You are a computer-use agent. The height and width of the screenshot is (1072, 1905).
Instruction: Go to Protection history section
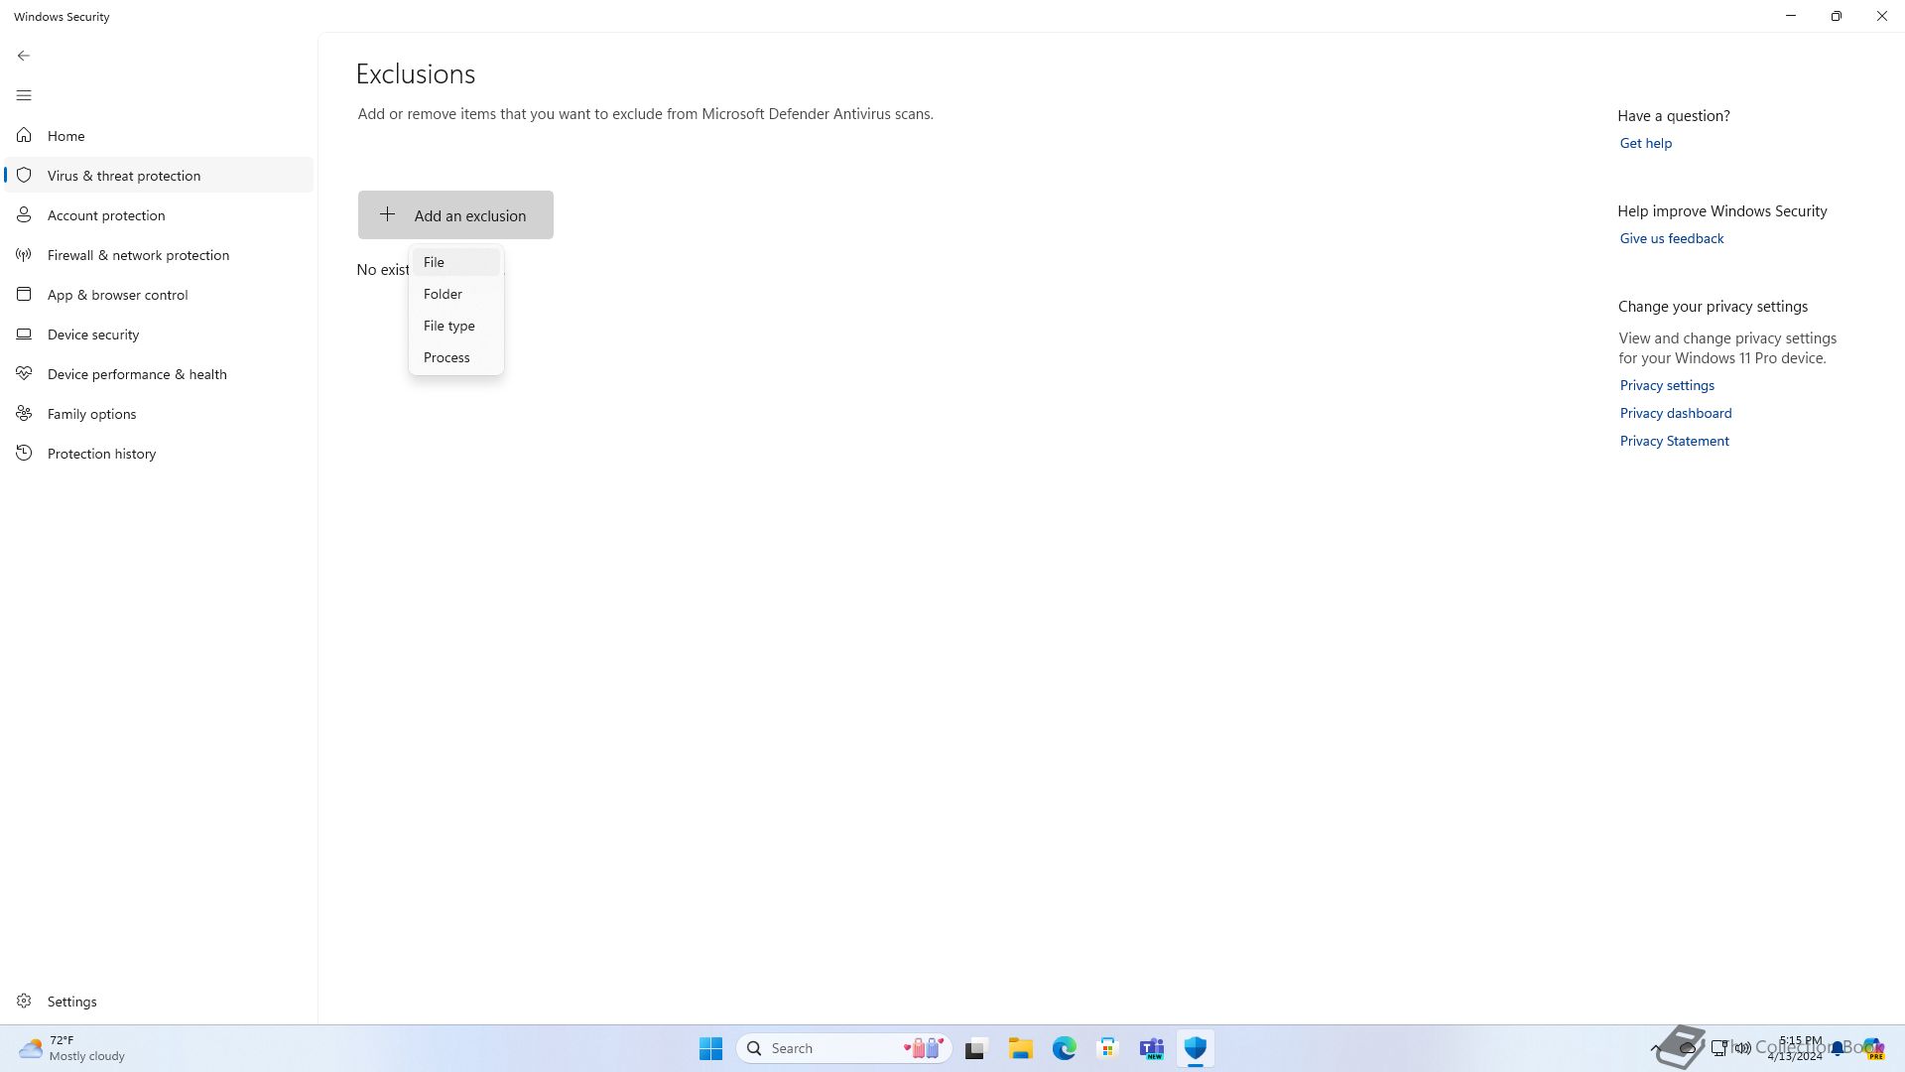click(x=159, y=453)
